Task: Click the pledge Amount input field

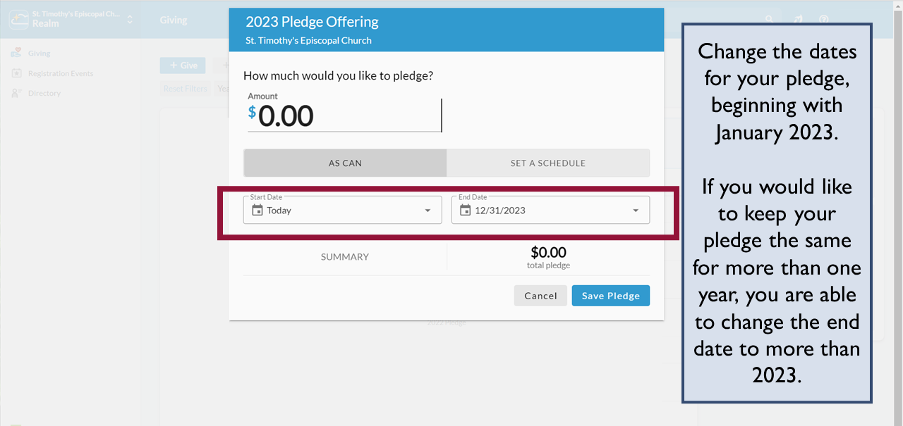Action: point(344,116)
